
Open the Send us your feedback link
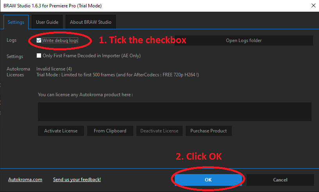(77, 180)
